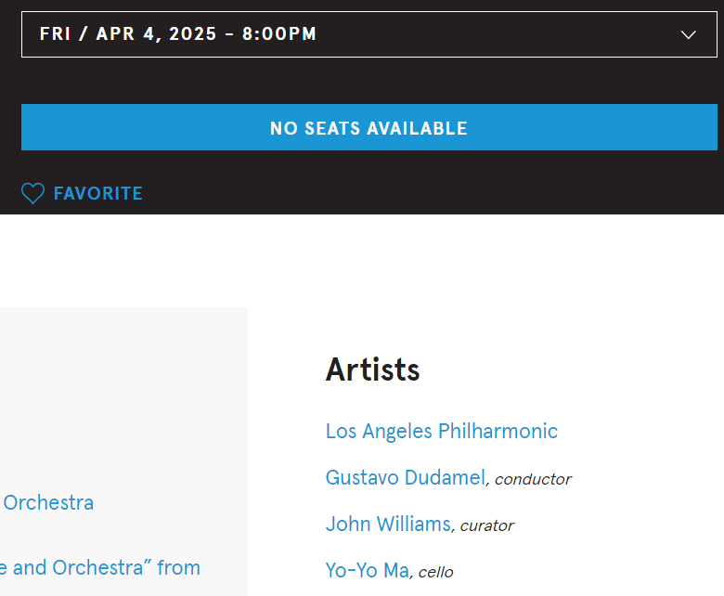Open the 'and Orchestra" from' program link
724x596 pixels.
click(99, 568)
